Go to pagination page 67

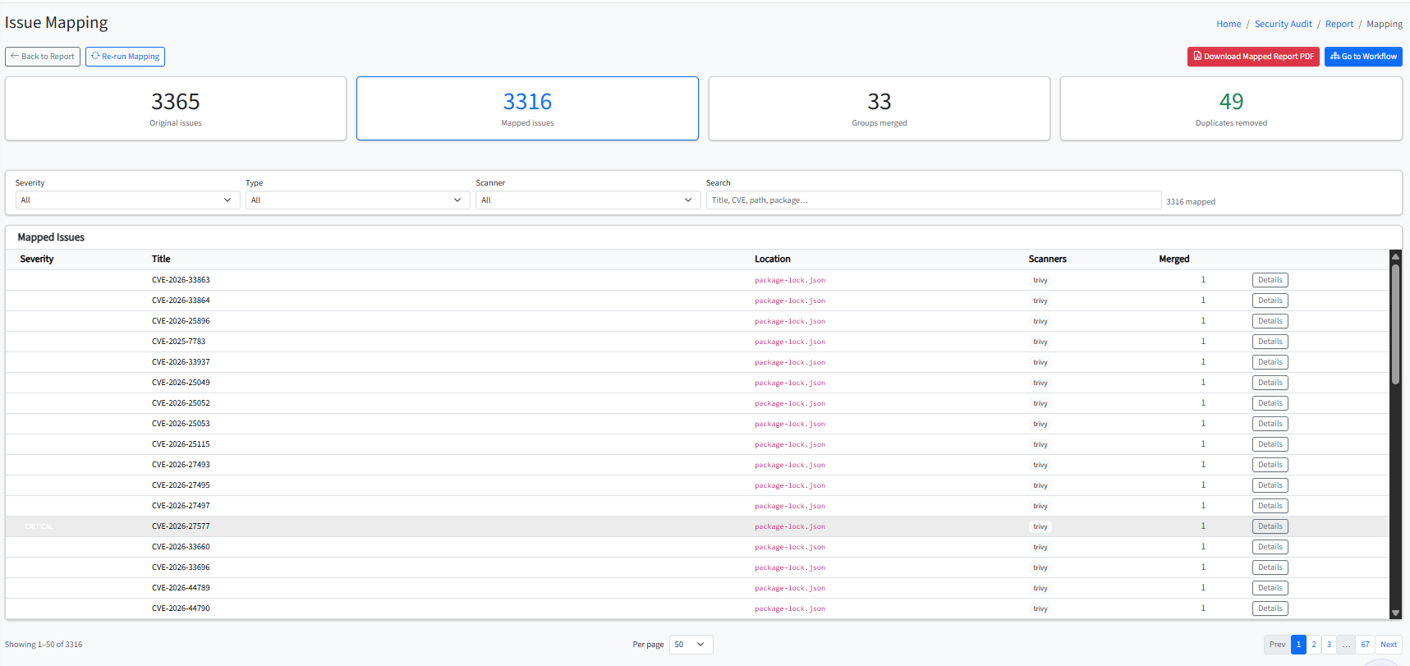click(1365, 645)
